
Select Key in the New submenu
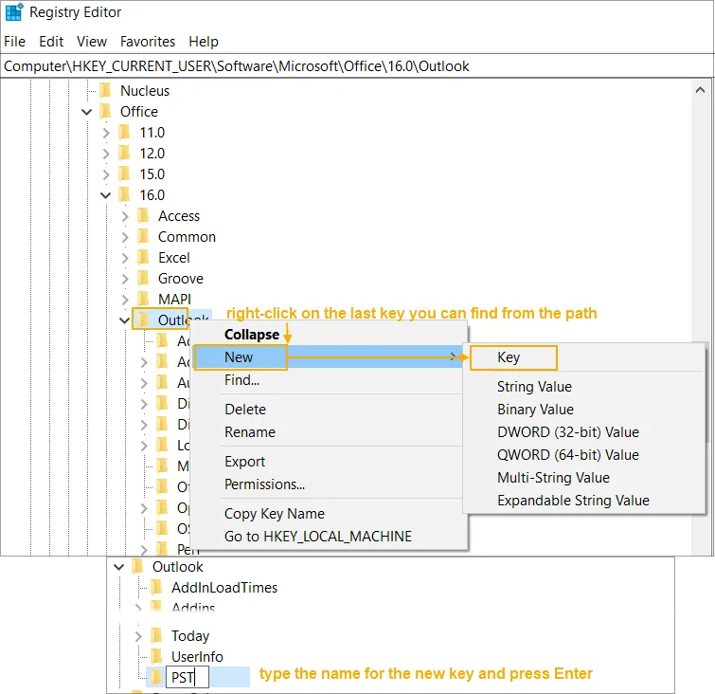click(x=584, y=357)
